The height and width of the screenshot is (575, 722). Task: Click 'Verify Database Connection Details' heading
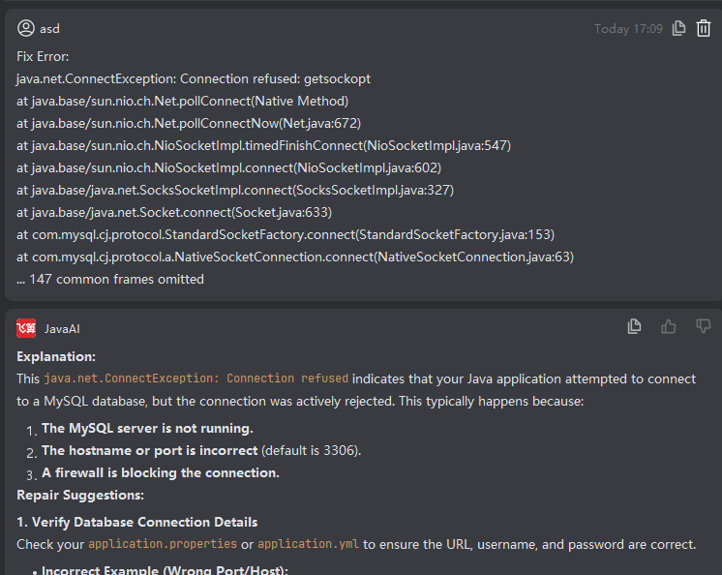[x=137, y=522]
